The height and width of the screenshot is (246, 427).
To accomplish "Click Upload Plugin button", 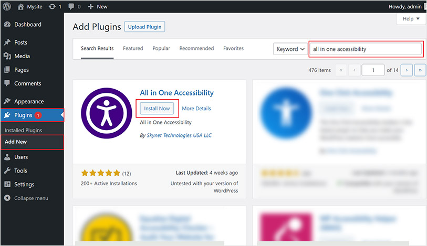I will click(x=144, y=27).
